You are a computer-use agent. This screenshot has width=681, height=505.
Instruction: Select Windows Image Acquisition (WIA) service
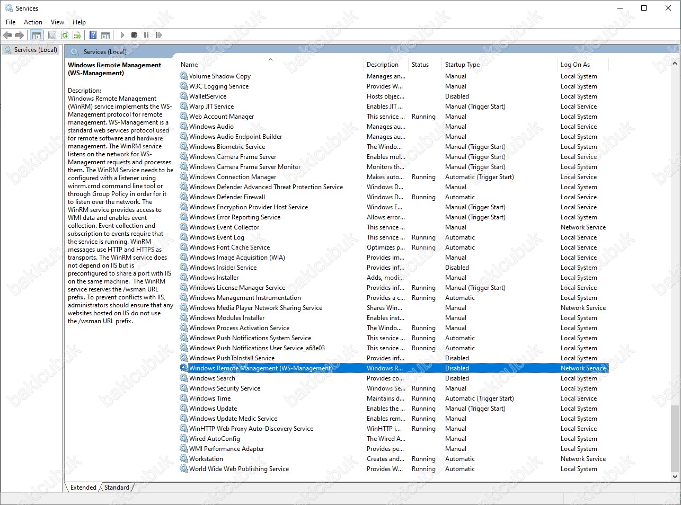pyautogui.click(x=394, y=257)
